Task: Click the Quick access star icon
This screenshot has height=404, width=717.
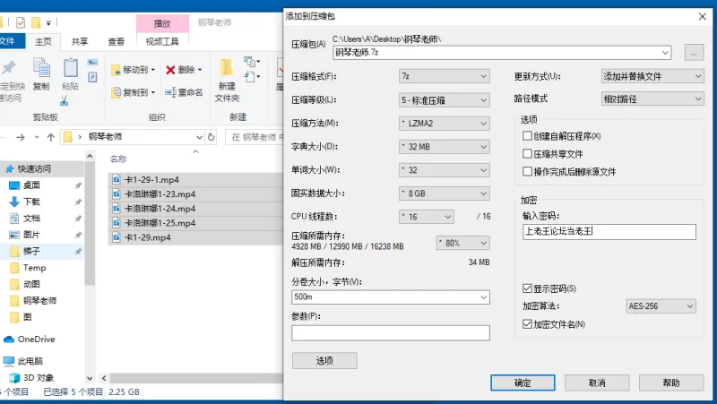Action: coord(9,169)
